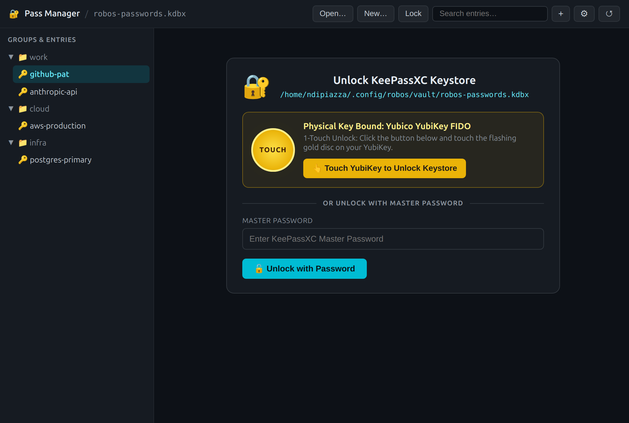This screenshot has height=423, width=629.
Task: Click the work folder icon
Action: coord(22,57)
